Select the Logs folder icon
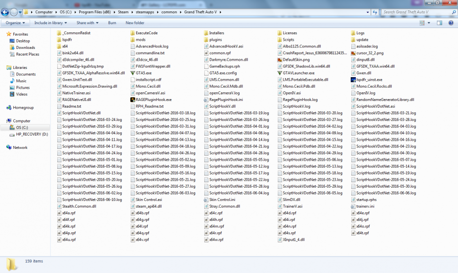The width and height of the screenshot is (458, 273). [353, 33]
